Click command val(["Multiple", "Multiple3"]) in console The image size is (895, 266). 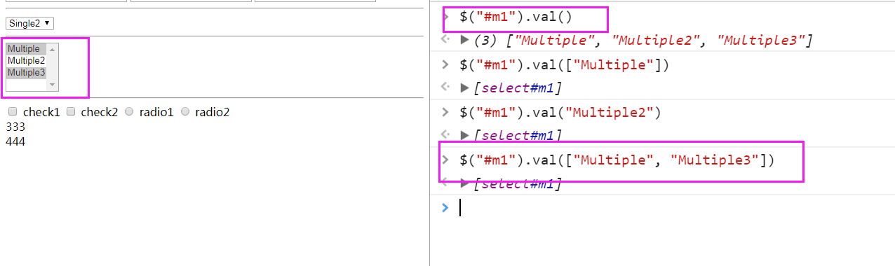pyautogui.click(x=617, y=160)
